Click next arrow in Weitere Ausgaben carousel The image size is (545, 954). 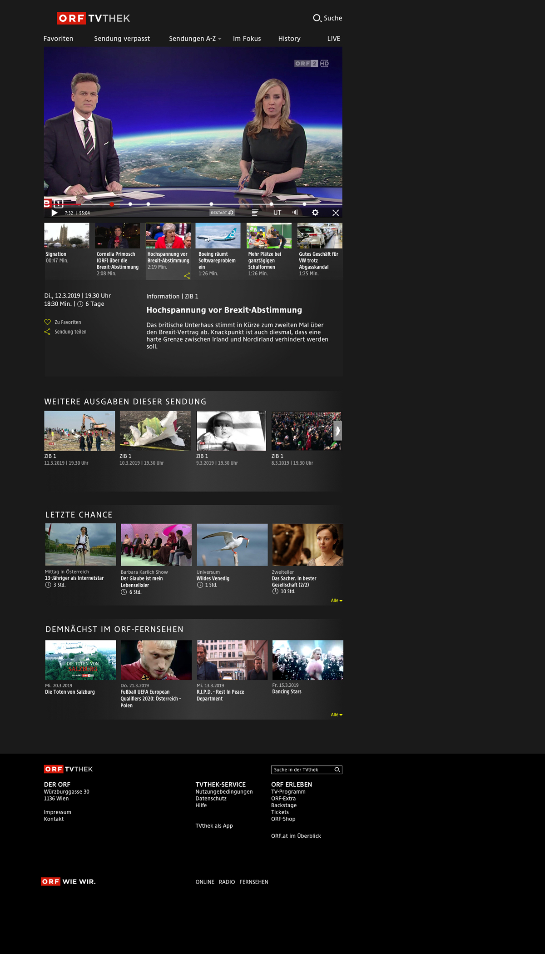point(337,431)
